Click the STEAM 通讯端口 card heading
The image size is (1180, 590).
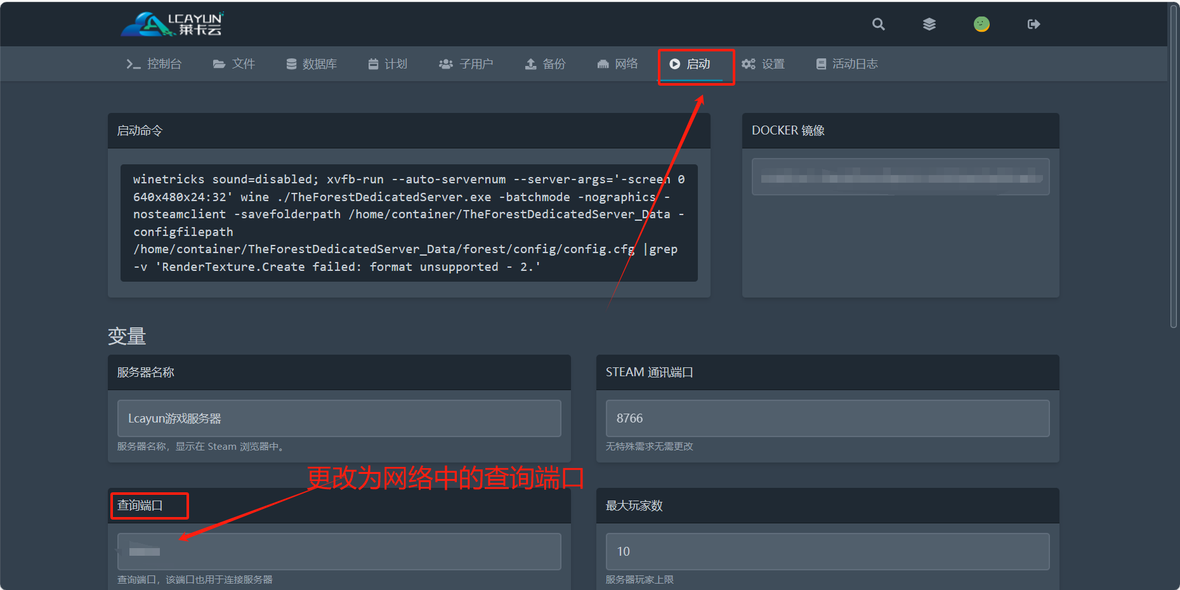click(x=649, y=372)
